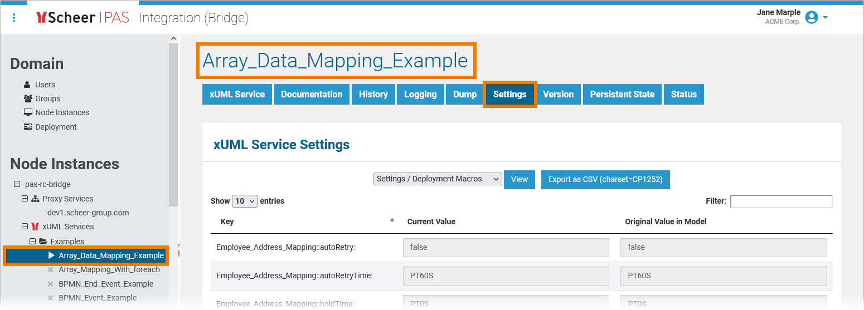Viewport: 864px width, 310px height.
Task: Open Users in Domain section
Action: coord(45,85)
